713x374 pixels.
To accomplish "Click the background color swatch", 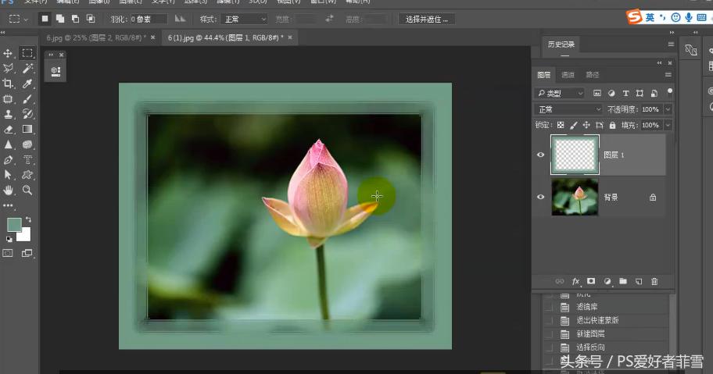I will [x=24, y=236].
